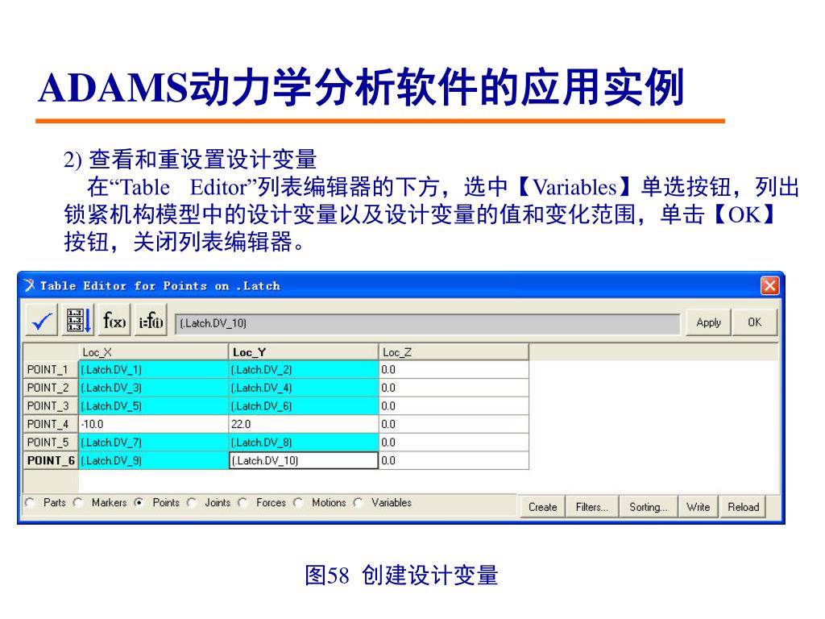Click the (.Latch.DV_10) table cell
825x619 pixels.
(304, 460)
